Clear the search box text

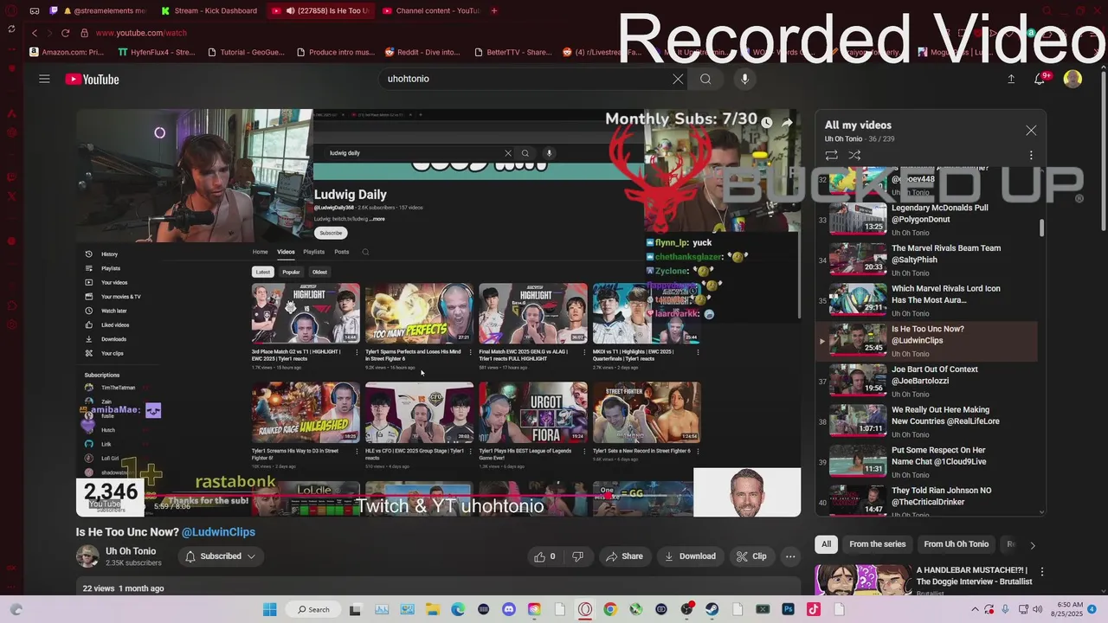point(678,79)
